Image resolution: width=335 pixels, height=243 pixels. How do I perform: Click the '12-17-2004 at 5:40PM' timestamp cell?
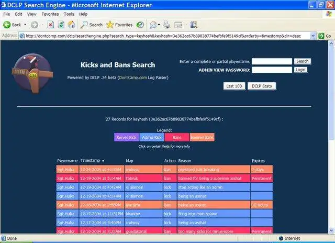102,223
